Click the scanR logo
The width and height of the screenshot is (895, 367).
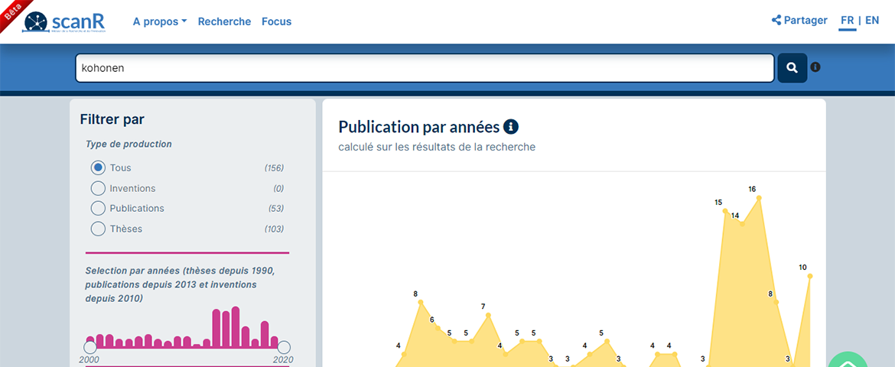point(64,21)
